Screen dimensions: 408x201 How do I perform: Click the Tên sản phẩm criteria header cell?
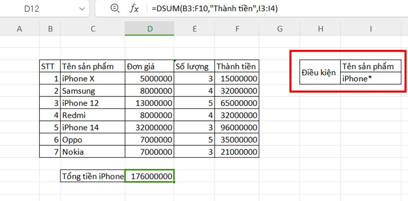(x=371, y=66)
